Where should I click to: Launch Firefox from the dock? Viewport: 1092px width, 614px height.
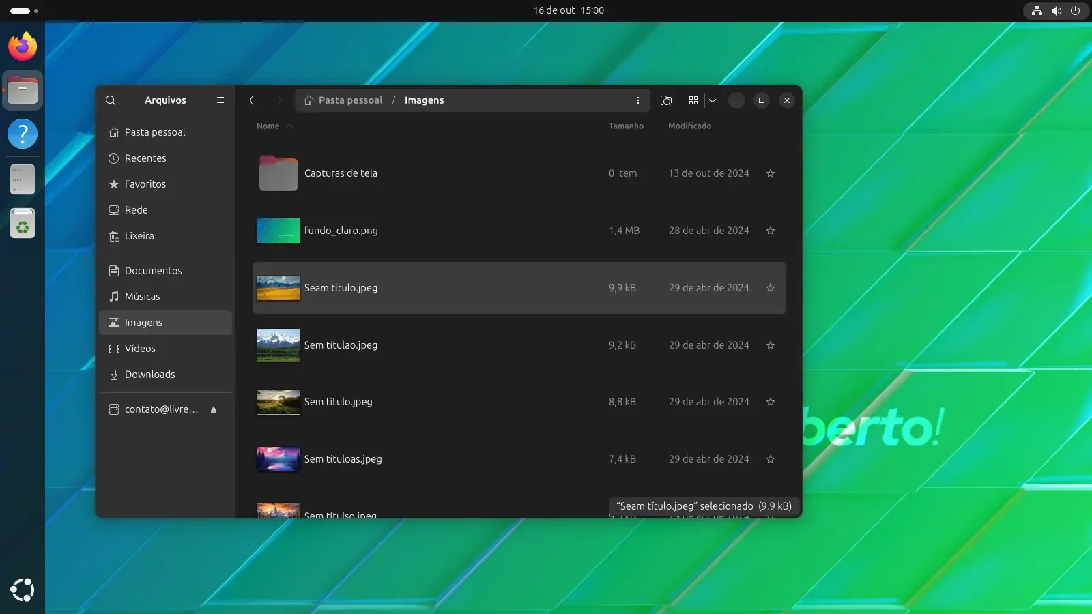coord(23,46)
